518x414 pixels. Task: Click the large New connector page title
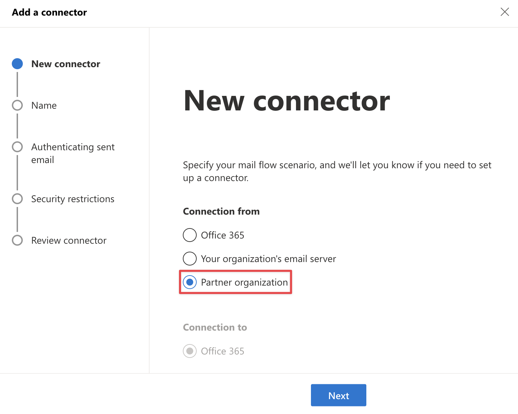pos(287,100)
